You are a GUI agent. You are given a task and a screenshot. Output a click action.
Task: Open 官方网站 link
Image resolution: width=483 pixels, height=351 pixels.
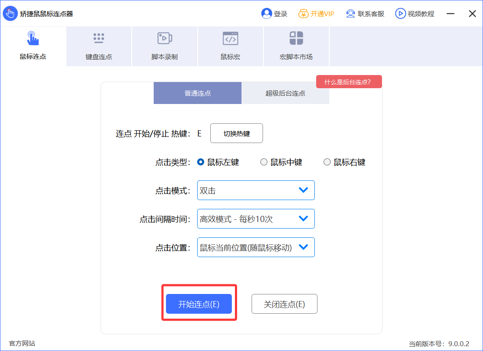tap(22, 343)
